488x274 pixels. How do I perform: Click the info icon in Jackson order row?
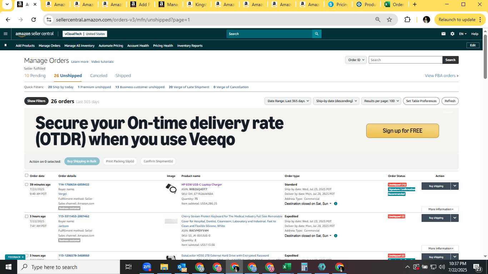335,236
